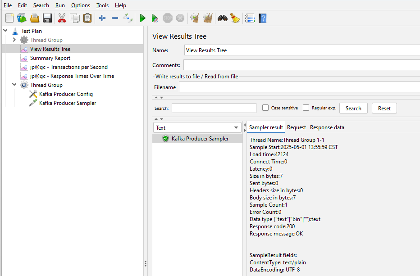Open the Text renderer dropdown
The height and width of the screenshot is (276, 420).
pos(197,128)
